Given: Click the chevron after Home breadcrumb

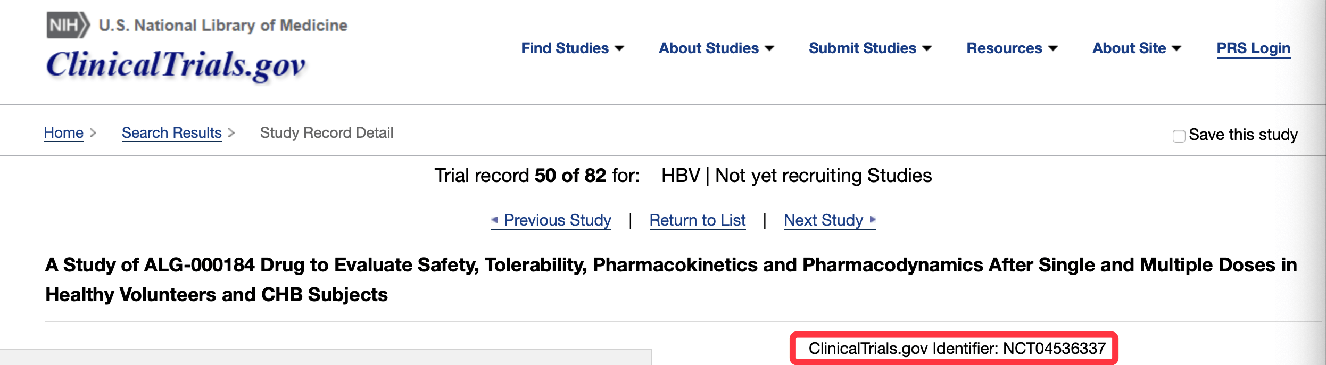Looking at the screenshot, I should (x=93, y=132).
